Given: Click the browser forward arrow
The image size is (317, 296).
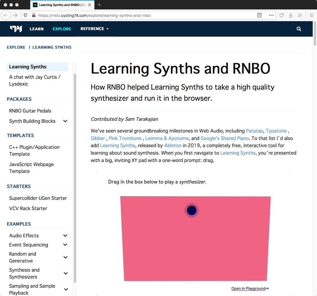Looking at the screenshot, I should [x=15, y=15].
